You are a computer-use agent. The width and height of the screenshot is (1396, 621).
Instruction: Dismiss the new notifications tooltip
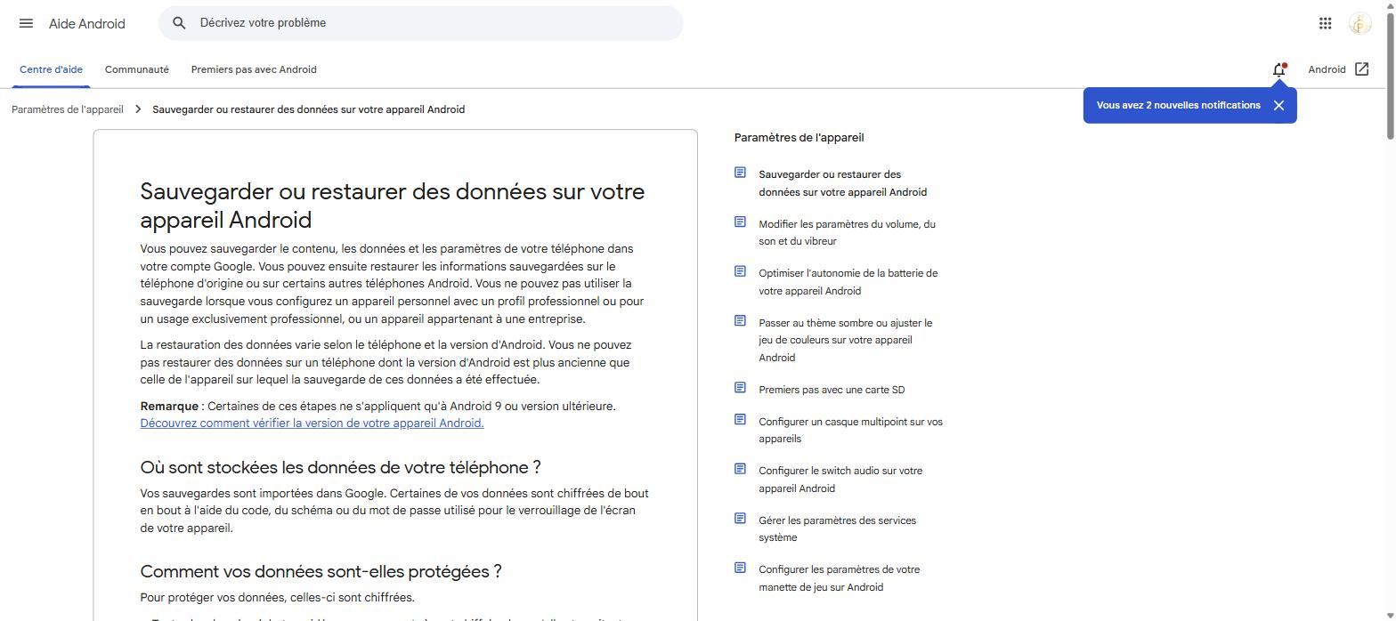point(1278,105)
